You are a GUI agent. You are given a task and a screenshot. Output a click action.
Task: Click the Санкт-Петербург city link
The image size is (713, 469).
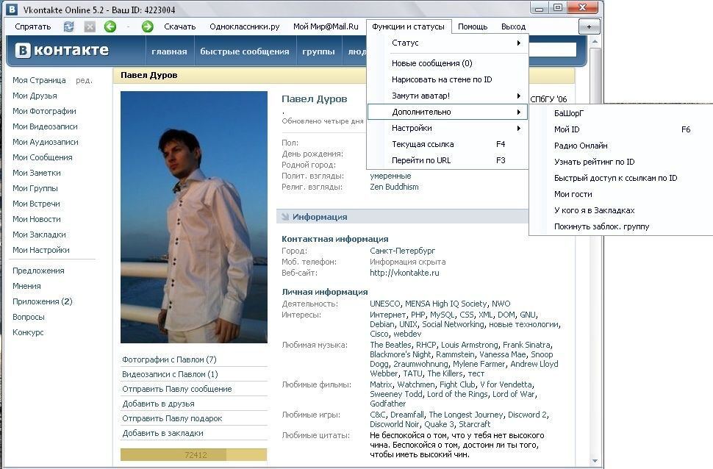(402, 251)
